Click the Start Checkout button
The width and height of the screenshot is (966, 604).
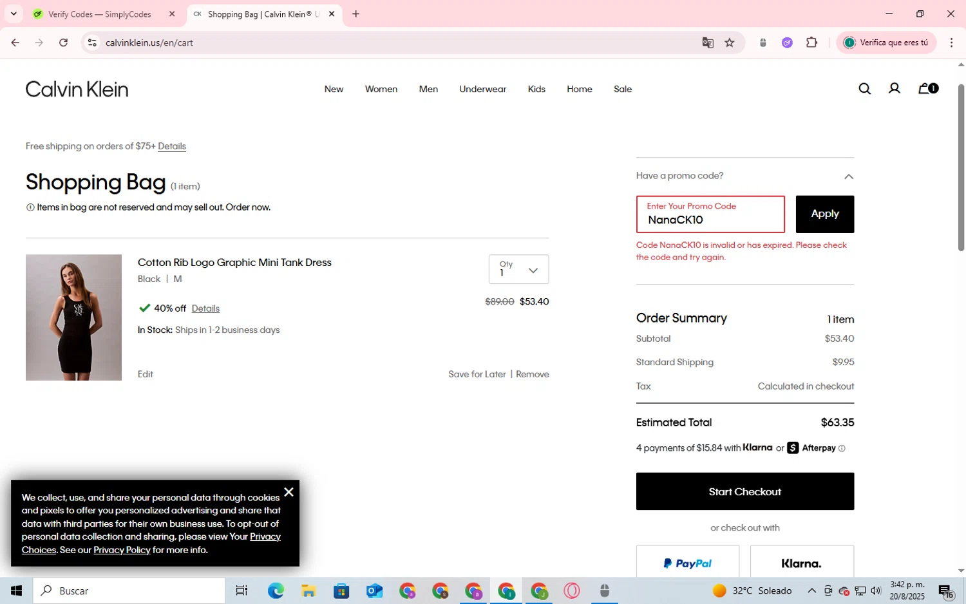coord(745,491)
